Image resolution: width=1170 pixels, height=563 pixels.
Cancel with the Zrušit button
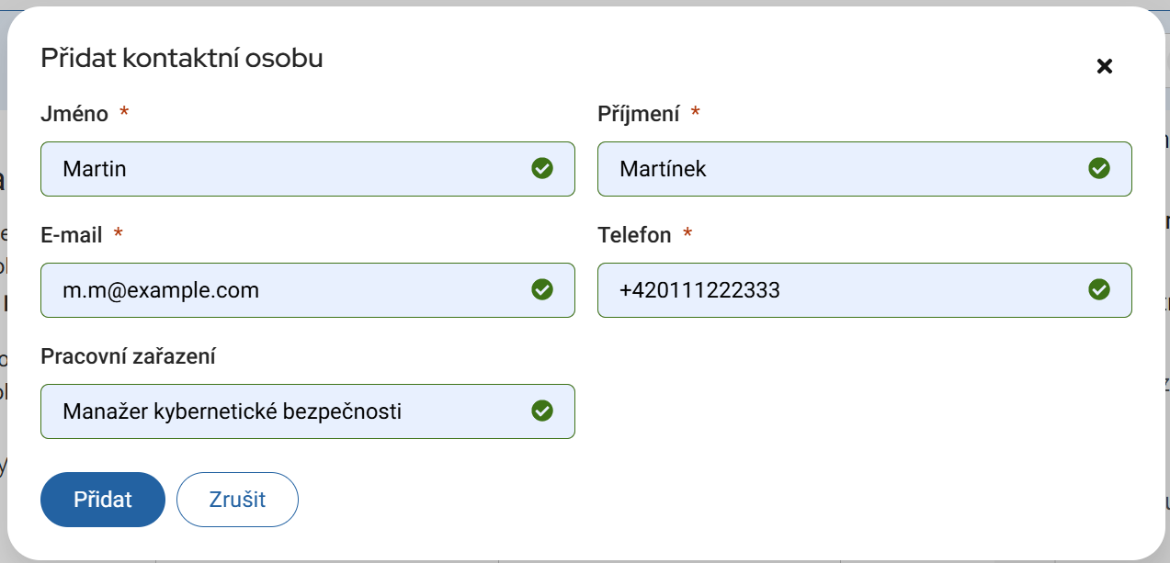pos(237,500)
